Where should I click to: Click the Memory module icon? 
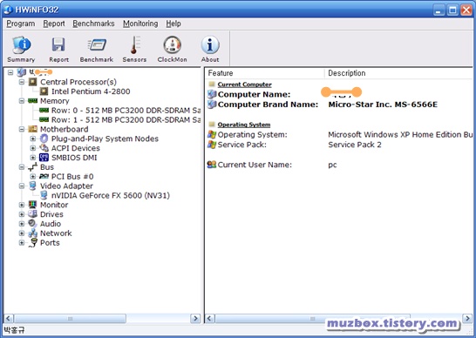[x=32, y=101]
